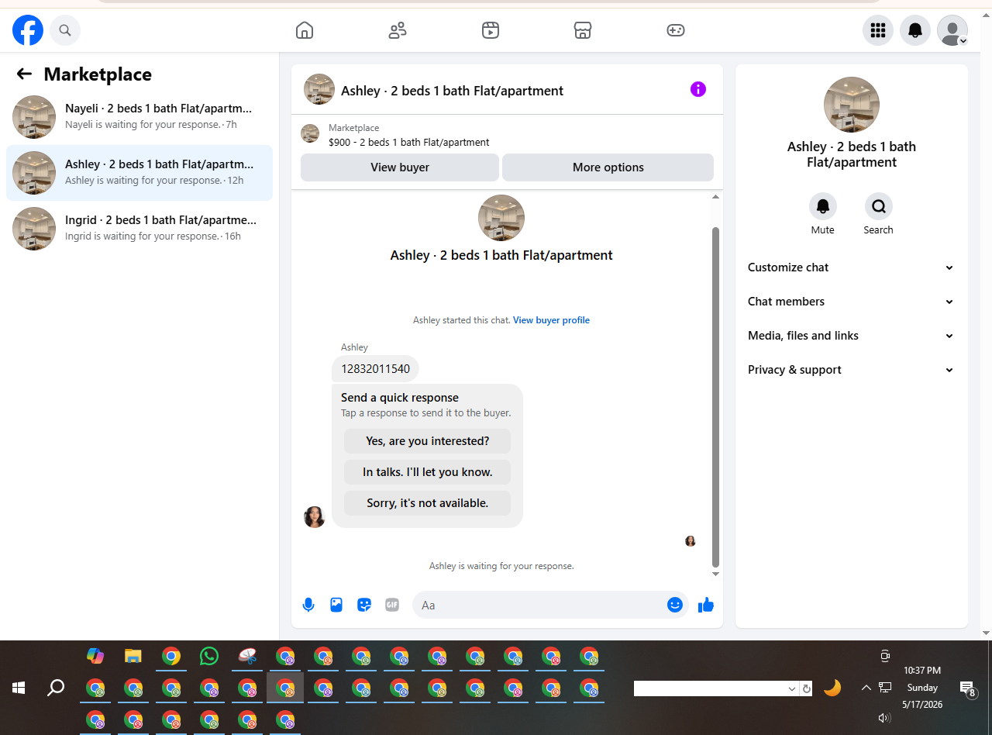
Task: Open Facebook search magnifier icon
Action: pos(65,30)
